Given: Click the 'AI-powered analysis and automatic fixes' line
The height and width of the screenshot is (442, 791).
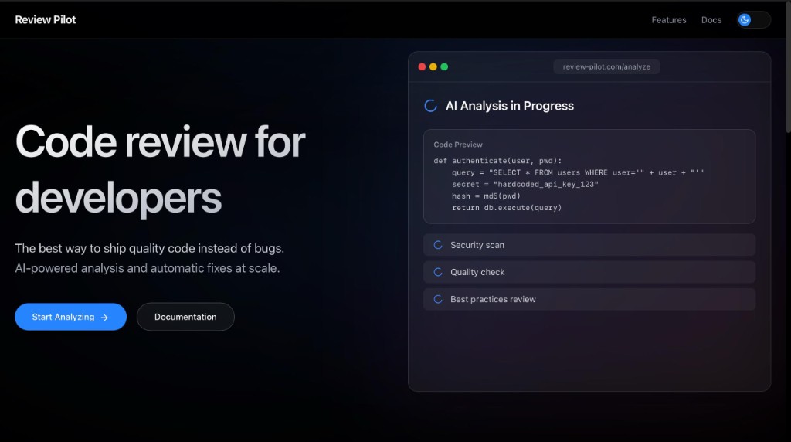Looking at the screenshot, I should (x=148, y=268).
